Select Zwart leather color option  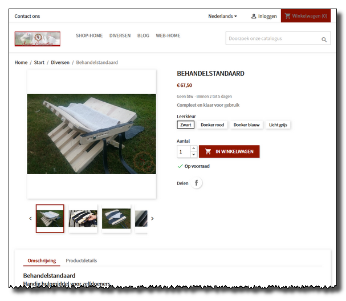[x=186, y=125]
